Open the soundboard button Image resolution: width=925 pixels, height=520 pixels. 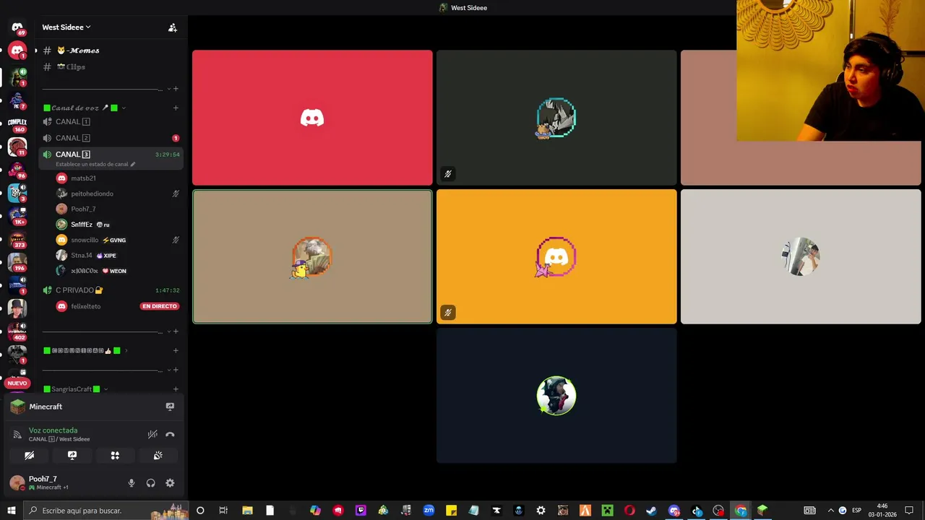(x=158, y=456)
